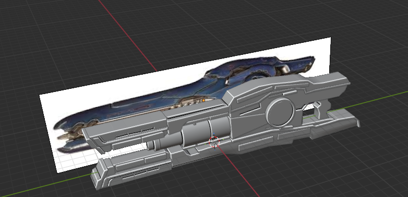Image resolution: width=408 pixels, height=197 pixels.
Task: Click the orange object origin dot
Action: 203,100
